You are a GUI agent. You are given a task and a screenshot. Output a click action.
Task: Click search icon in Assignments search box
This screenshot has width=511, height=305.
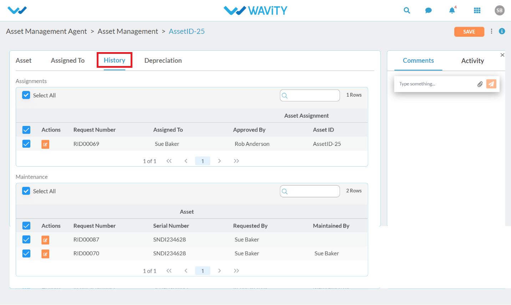pos(285,96)
